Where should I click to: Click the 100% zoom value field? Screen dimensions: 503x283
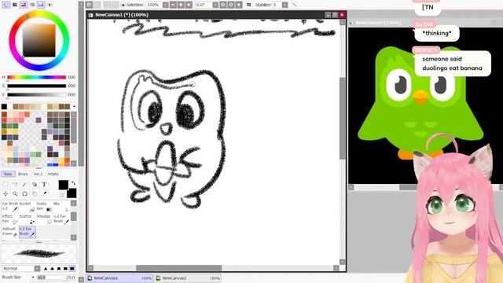click(153, 5)
